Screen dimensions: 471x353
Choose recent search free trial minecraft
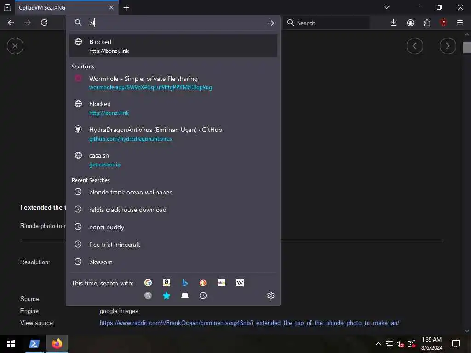point(173,245)
